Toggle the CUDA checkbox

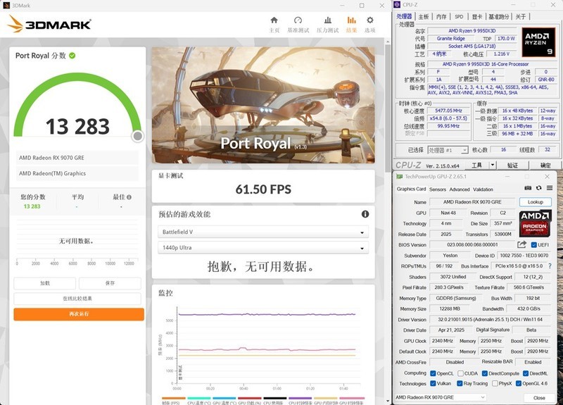(461, 373)
